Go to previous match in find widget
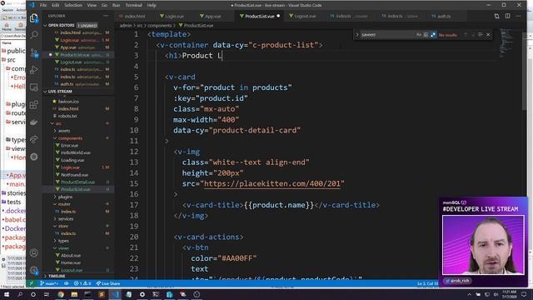Screen dimensions: 533x300 (466, 35)
